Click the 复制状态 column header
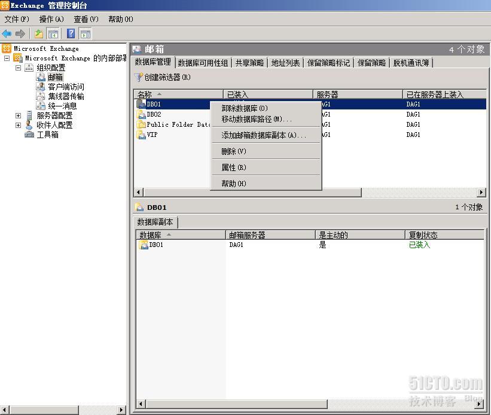 pyautogui.click(x=445, y=234)
